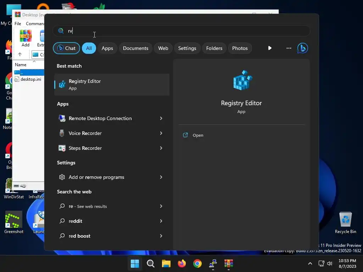Click the gear icon for Add or remove programs
The width and height of the screenshot is (363, 272).
(62, 177)
